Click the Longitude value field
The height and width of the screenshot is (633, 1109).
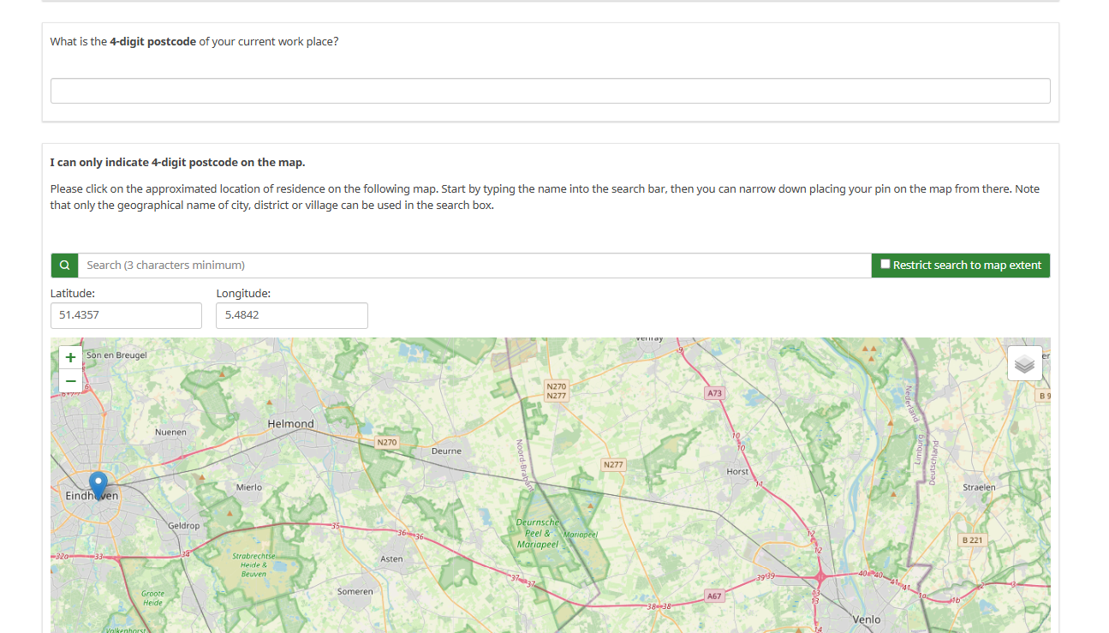click(292, 315)
